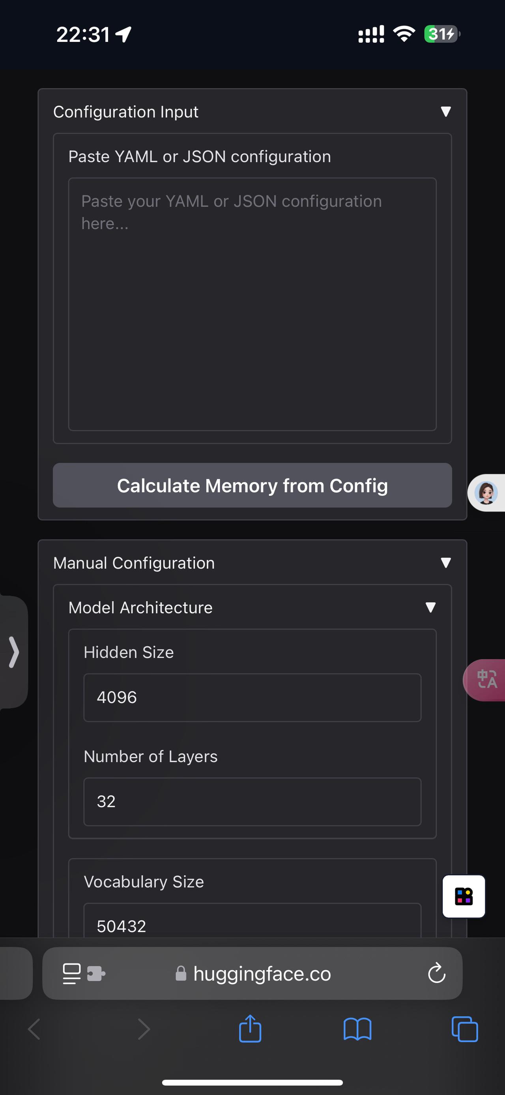Open Safari tabs overview icon
This screenshot has width=505, height=1095.
click(465, 1029)
